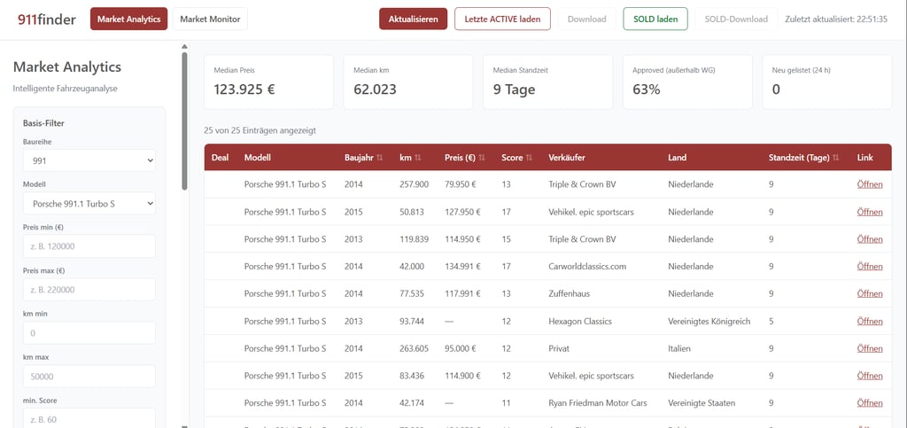This screenshot has width=907, height=428.
Task: Click country cell Vereinigtes Königreich
Action: pos(709,321)
